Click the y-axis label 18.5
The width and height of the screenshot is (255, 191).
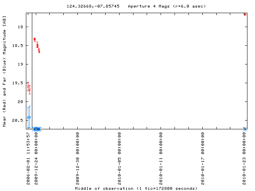tap(18, 45)
